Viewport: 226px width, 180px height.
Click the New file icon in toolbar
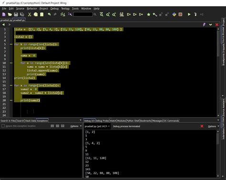(4, 14)
